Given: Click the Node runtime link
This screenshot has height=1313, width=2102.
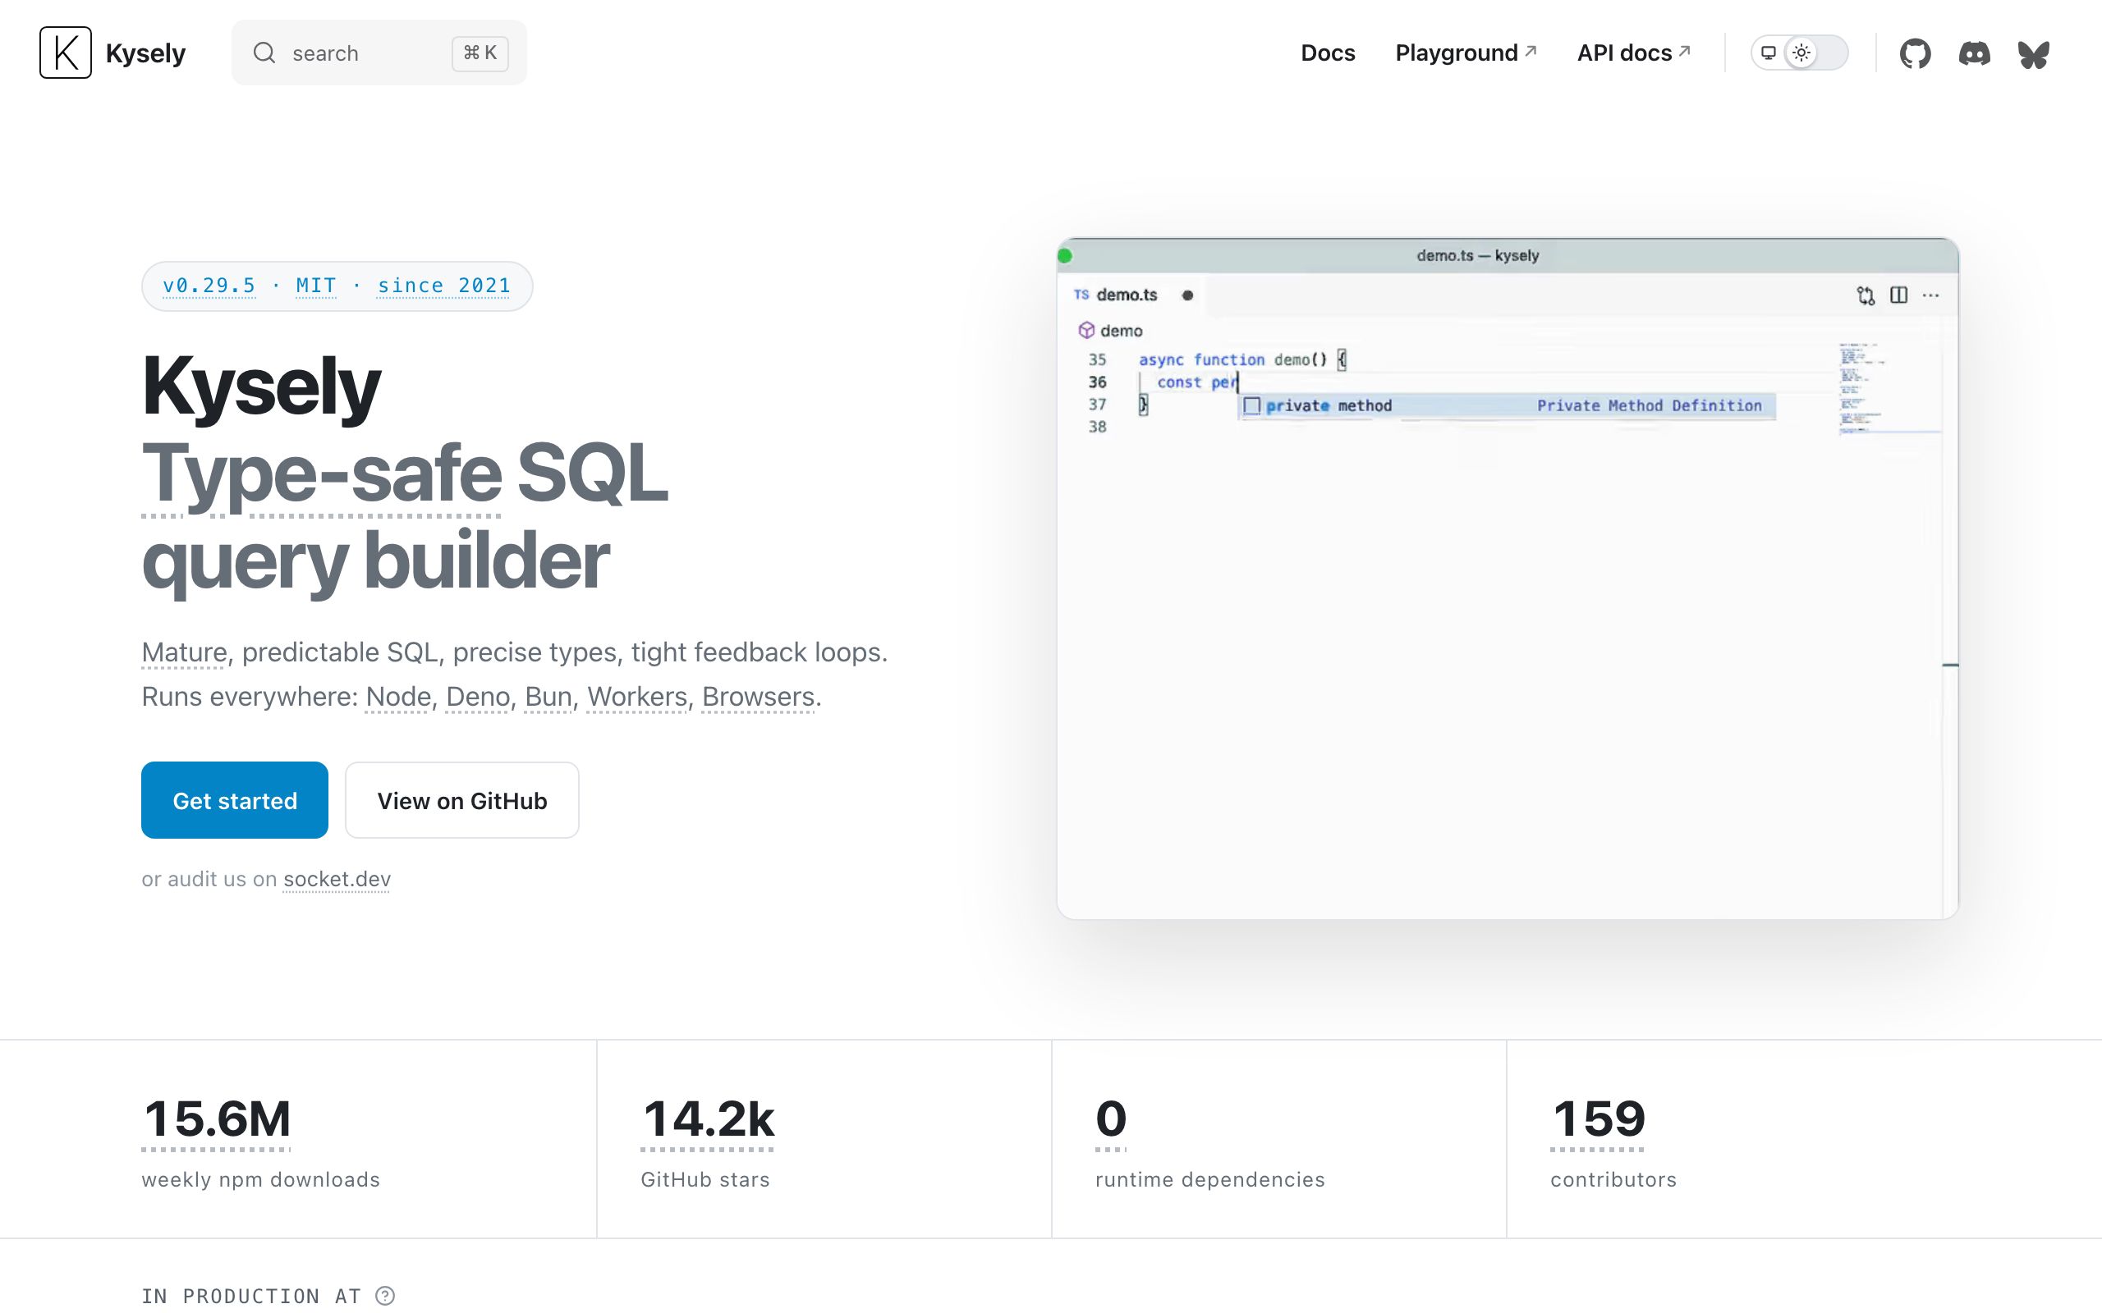Looking at the screenshot, I should click(x=397, y=697).
